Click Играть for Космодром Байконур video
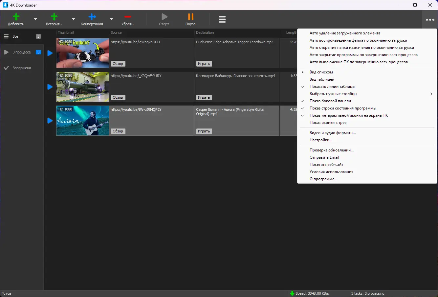The width and height of the screenshot is (438, 297). 204,97
